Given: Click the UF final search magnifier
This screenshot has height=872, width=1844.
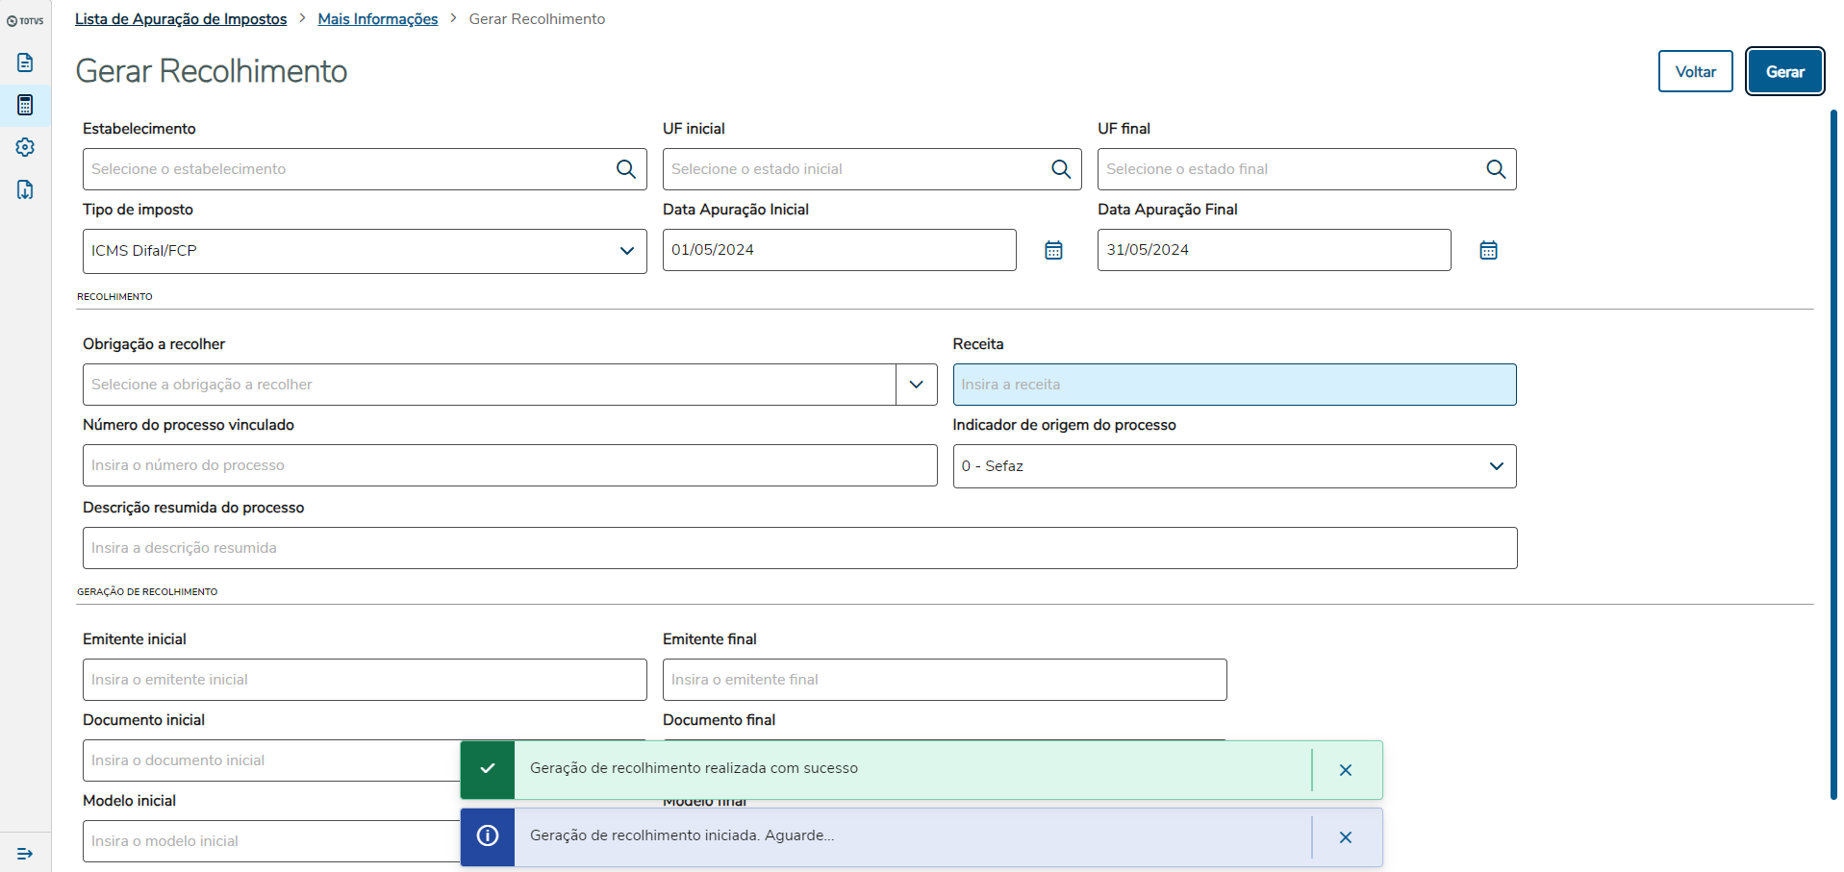Looking at the screenshot, I should [1495, 169].
